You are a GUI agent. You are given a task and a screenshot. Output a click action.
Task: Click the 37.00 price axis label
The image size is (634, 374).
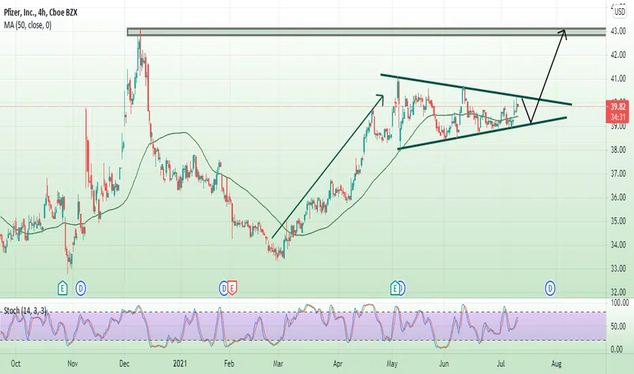coord(618,174)
